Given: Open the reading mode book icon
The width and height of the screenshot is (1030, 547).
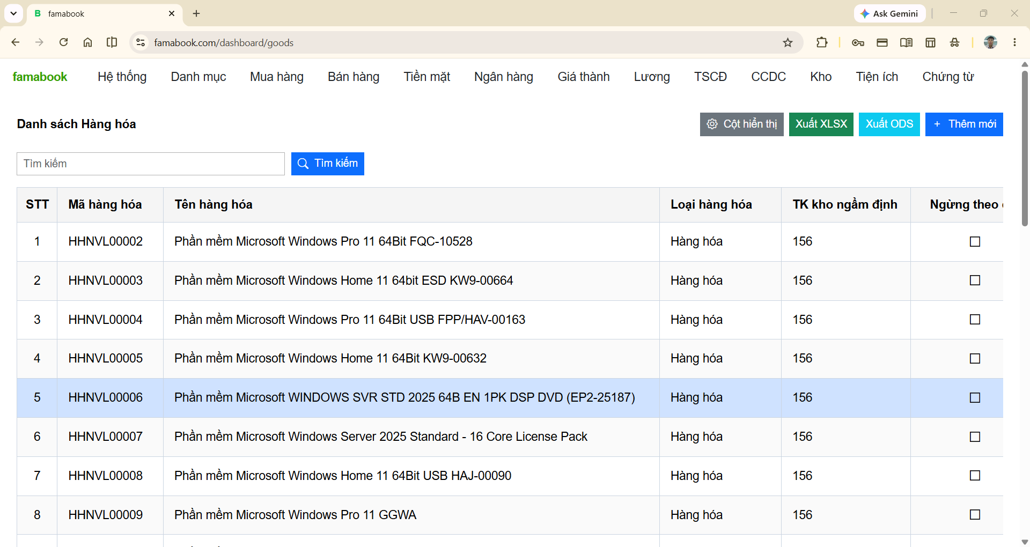Looking at the screenshot, I should pos(906,42).
